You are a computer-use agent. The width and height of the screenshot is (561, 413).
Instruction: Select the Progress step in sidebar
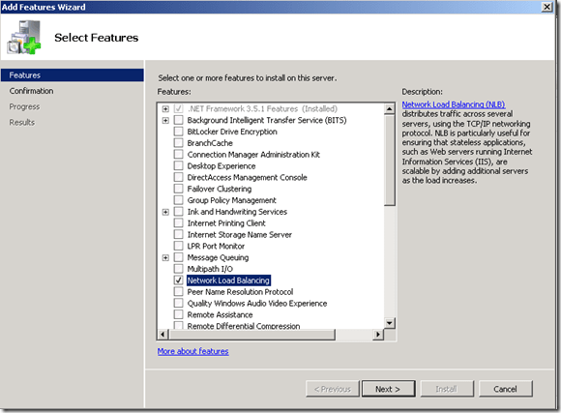24,106
